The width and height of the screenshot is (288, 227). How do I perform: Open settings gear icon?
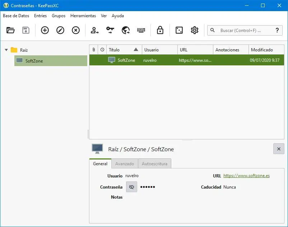(195, 30)
